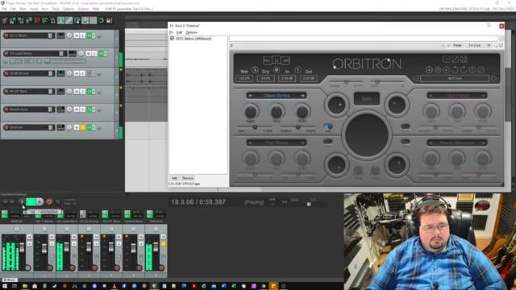Click the lock icon beside In
The width and height of the screenshot is (516, 290).
pos(298,70)
